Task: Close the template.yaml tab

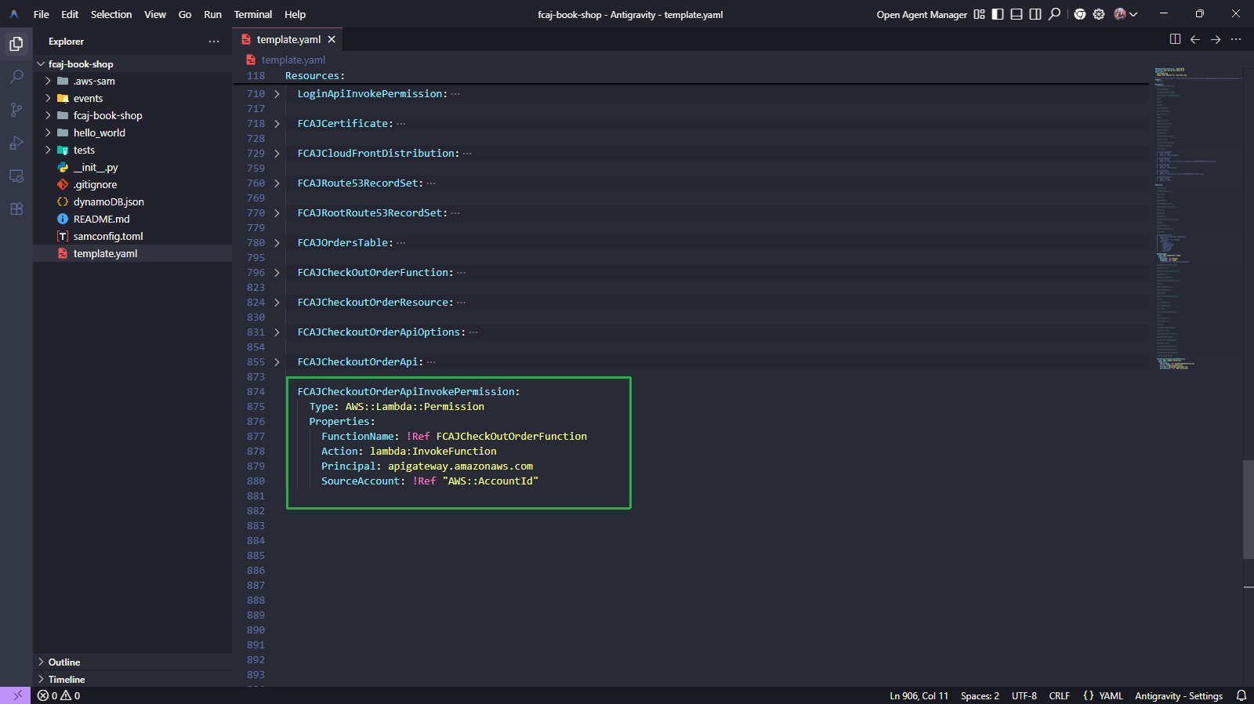Action: pos(332,39)
